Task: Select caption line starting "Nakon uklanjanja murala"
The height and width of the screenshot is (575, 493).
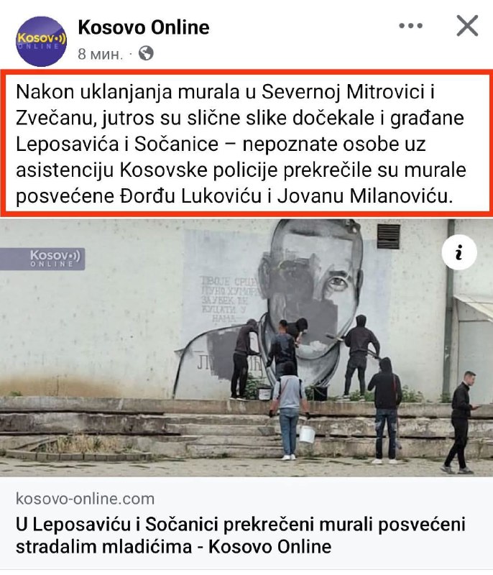Action: coord(225,92)
